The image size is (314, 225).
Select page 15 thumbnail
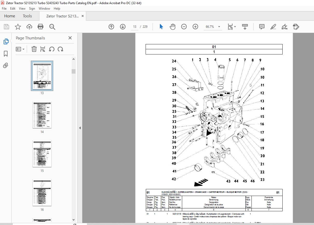[x=42, y=154]
